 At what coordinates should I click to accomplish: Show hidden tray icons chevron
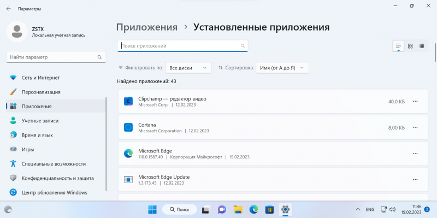coord(358,209)
